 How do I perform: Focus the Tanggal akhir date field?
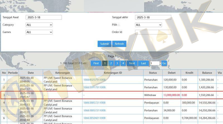pos(153,17)
